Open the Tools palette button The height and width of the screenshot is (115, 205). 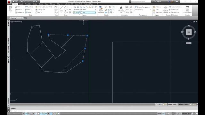10,9
